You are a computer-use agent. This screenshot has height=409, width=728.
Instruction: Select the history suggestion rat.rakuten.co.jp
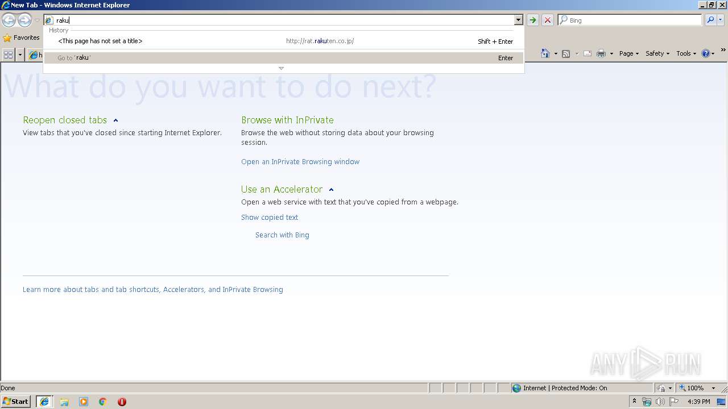(284, 41)
